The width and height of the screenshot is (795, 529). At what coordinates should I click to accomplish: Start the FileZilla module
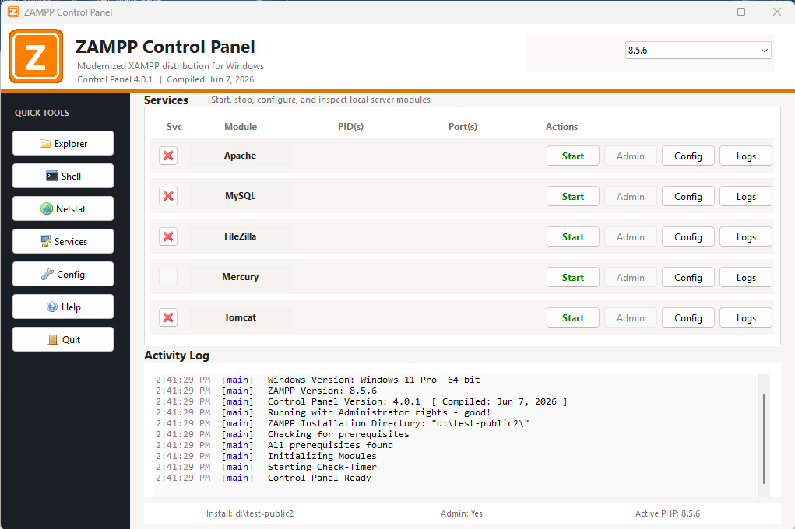[x=573, y=237]
